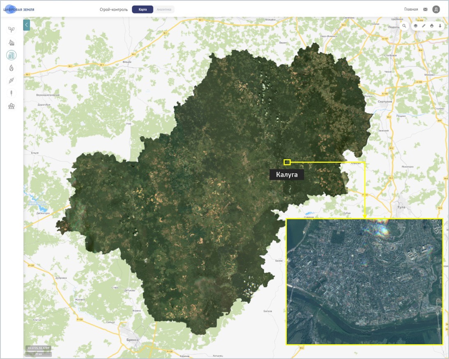Download map with the arrow icon
This screenshot has width=449, height=359.
[x=440, y=26]
